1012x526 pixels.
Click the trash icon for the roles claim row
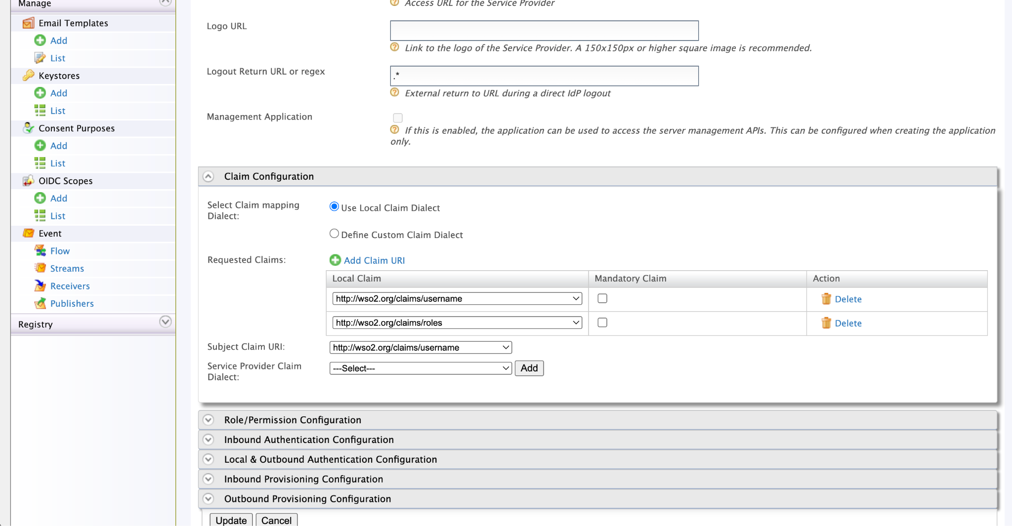(826, 323)
